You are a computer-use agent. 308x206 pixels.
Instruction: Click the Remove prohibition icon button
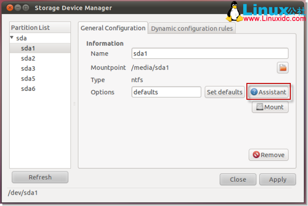[268, 155]
